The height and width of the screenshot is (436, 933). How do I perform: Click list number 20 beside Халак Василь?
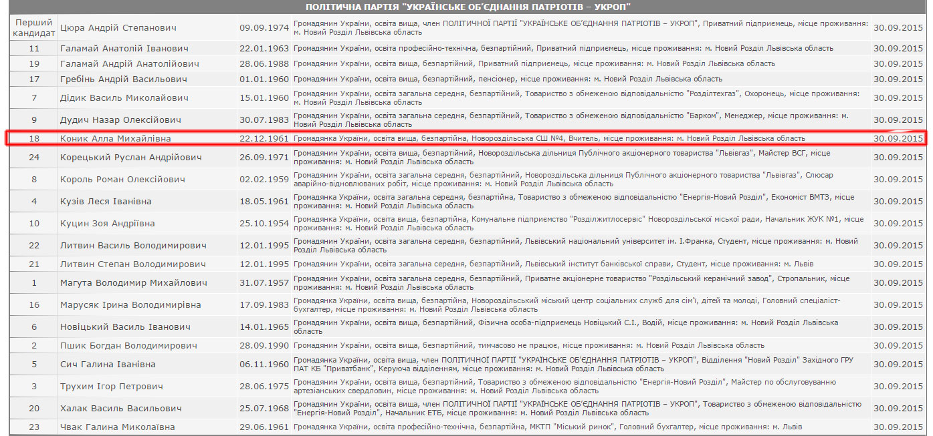coord(34,409)
